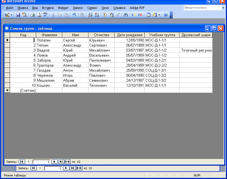Copy selection icon
Screen dimensions: 227x179
tap(60, 15)
